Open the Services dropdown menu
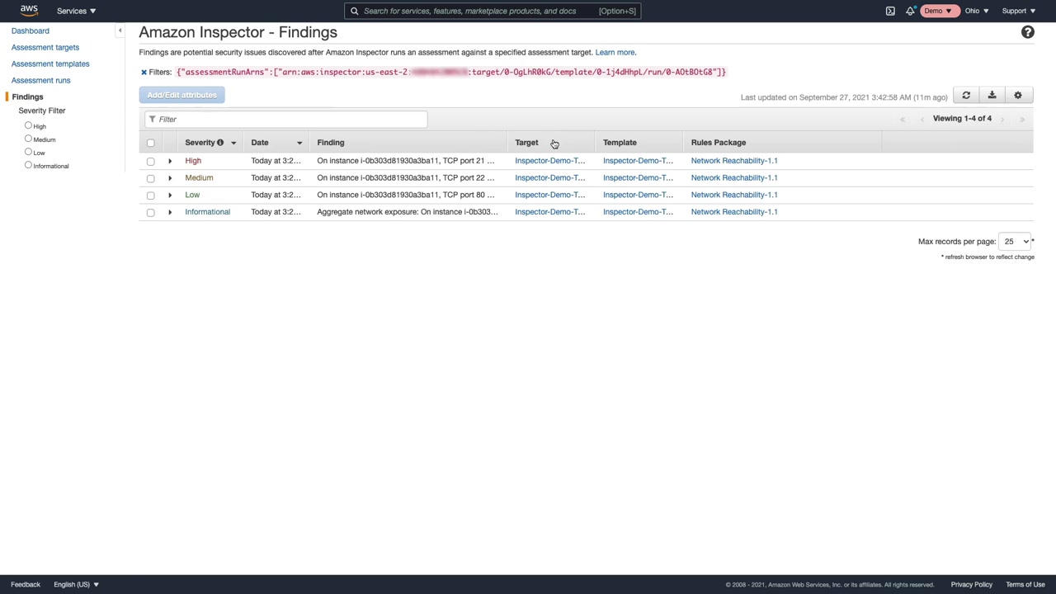Viewport: 1056px width, 594px height. pos(76,11)
